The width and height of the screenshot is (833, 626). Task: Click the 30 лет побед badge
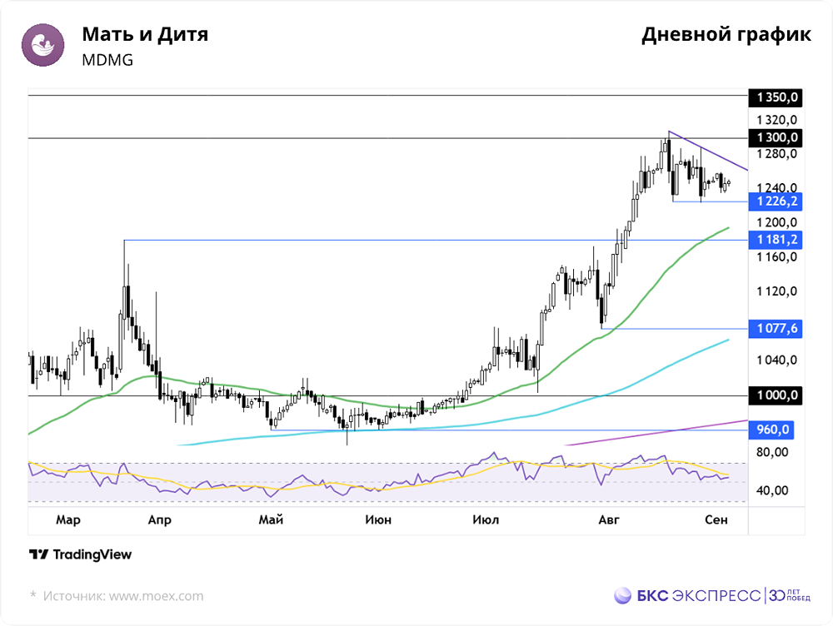click(x=790, y=595)
